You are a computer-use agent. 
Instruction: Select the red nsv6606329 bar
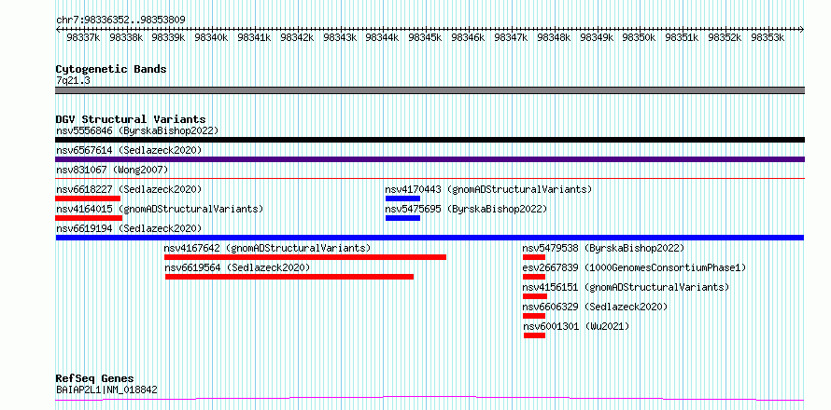[534, 316]
